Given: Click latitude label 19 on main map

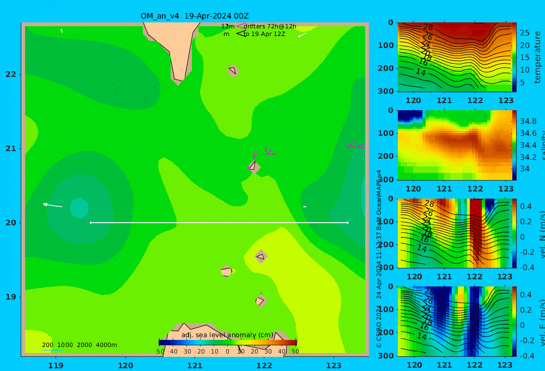Looking at the screenshot, I should [11, 297].
